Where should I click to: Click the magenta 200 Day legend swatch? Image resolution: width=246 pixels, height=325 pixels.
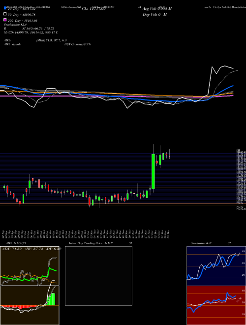pyautogui.click(x=5, y=20)
